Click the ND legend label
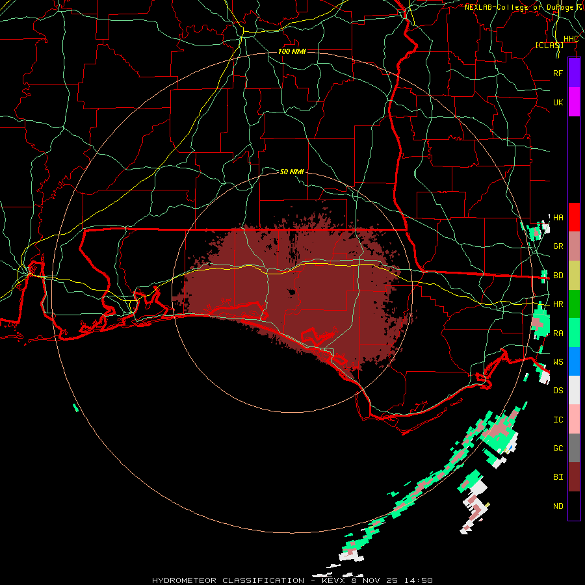 pos(558,506)
